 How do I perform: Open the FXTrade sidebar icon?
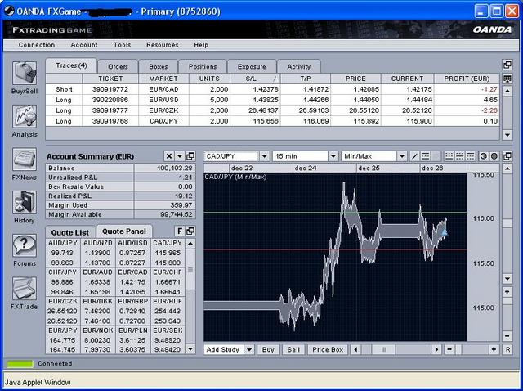point(25,288)
